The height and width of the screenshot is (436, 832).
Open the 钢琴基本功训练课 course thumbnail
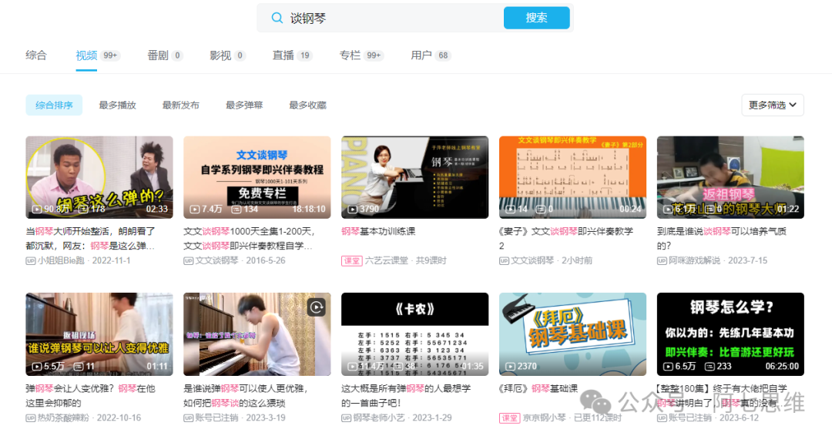click(x=415, y=177)
